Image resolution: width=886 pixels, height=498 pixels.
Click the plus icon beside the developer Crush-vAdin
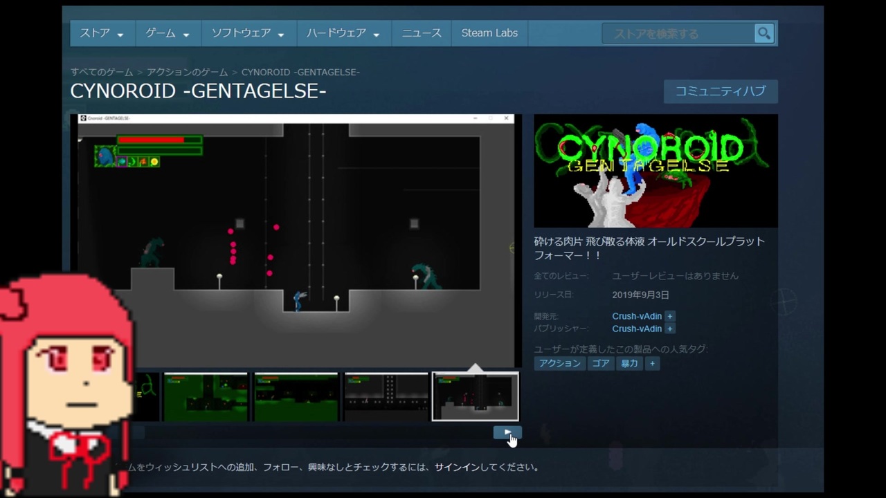669,316
